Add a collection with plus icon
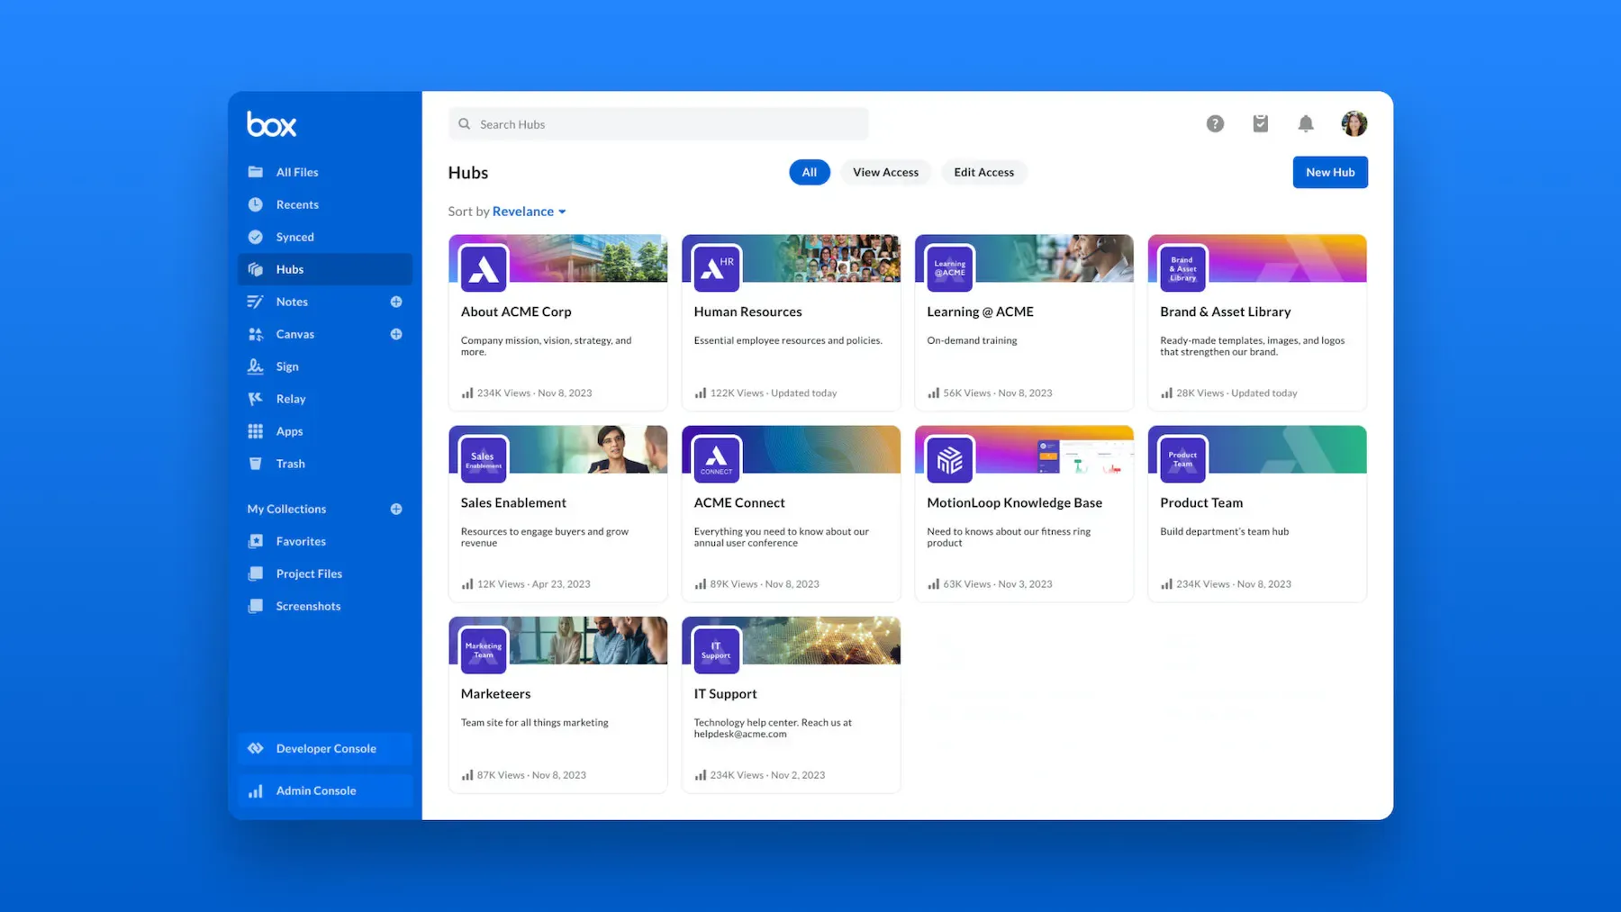The height and width of the screenshot is (912, 1621). click(396, 510)
